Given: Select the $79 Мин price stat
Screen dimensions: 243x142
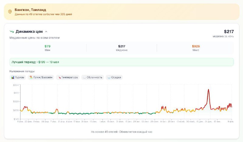Looking at the screenshot, I should [x=47, y=48].
